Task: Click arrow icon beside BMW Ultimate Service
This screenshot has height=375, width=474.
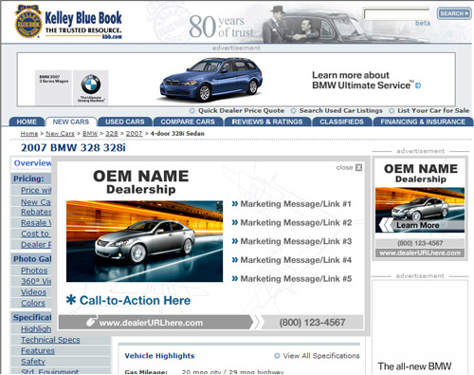Action: (x=418, y=85)
